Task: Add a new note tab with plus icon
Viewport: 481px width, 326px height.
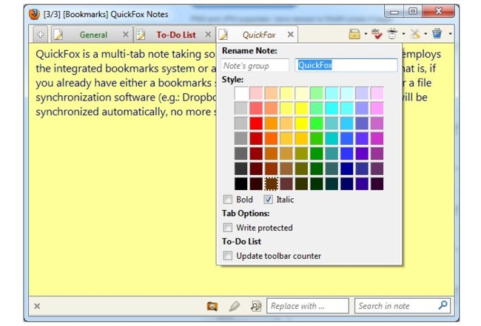Action: pos(41,35)
